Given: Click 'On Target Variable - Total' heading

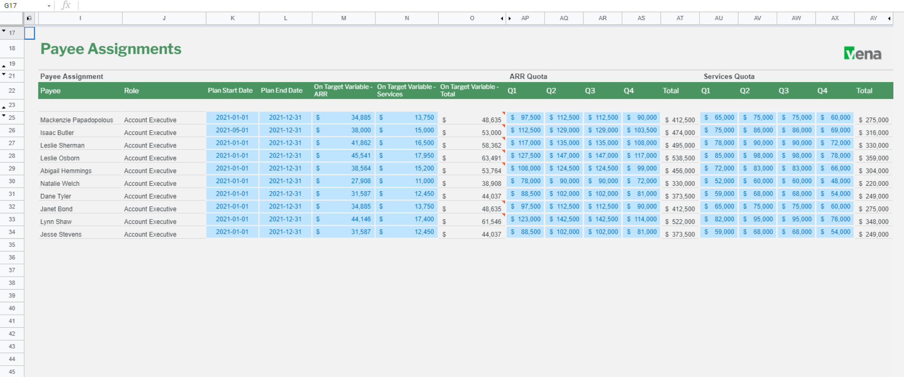Looking at the screenshot, I should point(469,90).
